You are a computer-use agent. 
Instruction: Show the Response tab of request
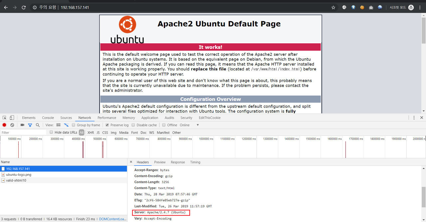point(178,162)
